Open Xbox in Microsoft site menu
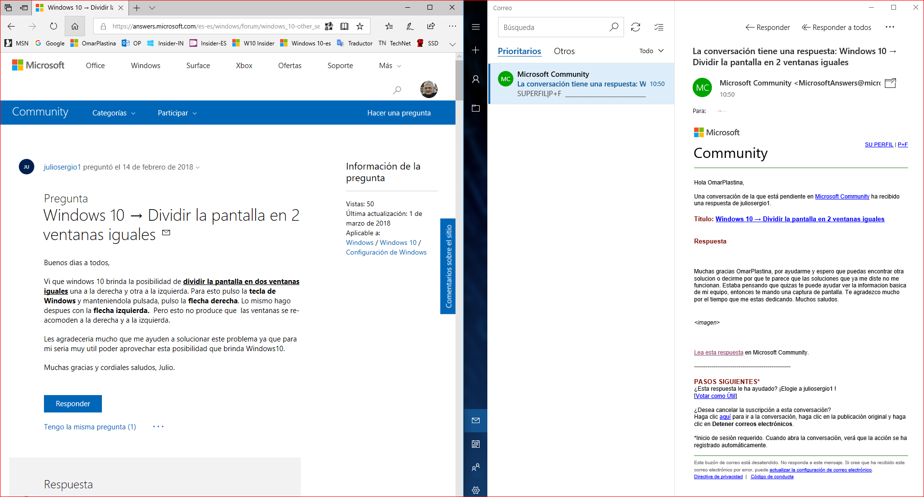Screen dimensions: 924x497 [x=244, y=66]
